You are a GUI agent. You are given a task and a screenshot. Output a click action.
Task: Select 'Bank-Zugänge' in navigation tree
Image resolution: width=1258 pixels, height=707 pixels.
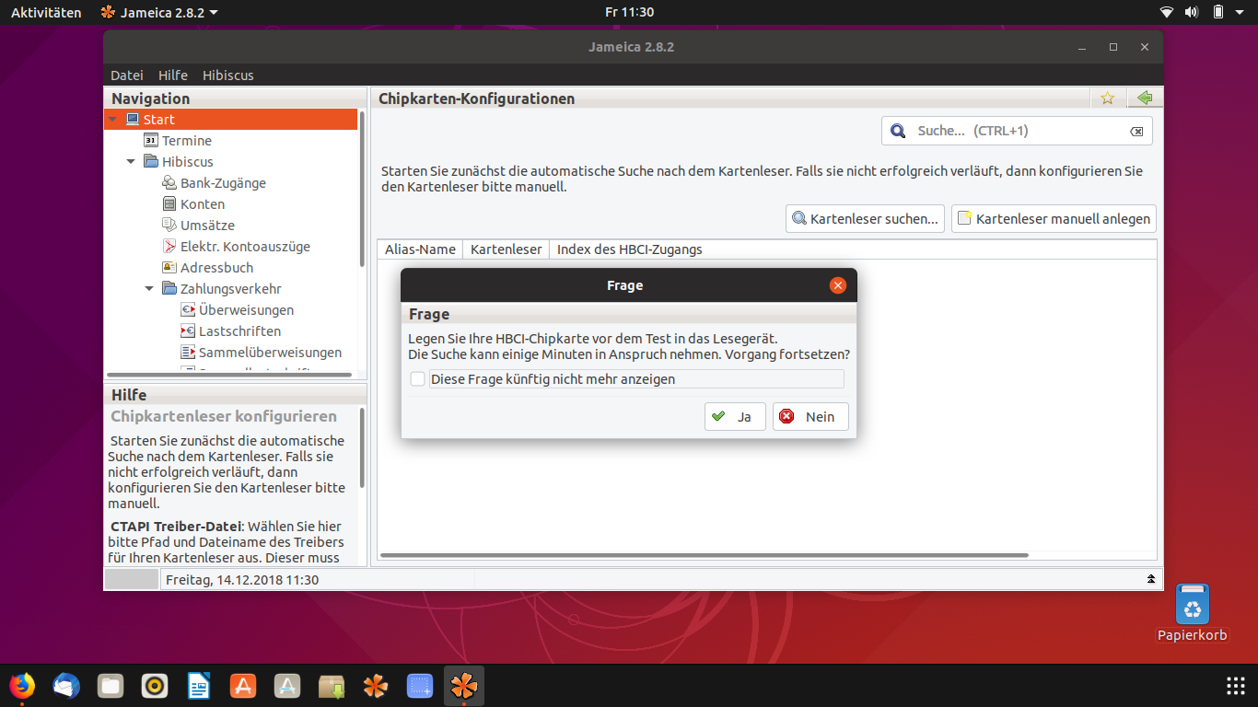click(x=223, y=183)
